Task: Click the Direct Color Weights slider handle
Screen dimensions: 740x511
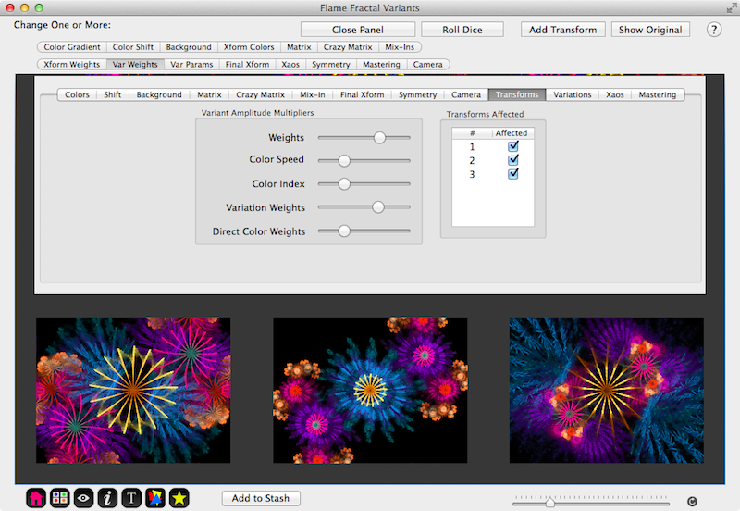Action: point(344,231)
